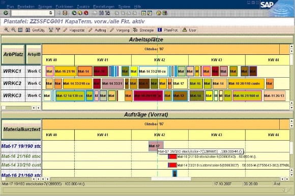Select the WRKC3 work center row

pos(13,95)
